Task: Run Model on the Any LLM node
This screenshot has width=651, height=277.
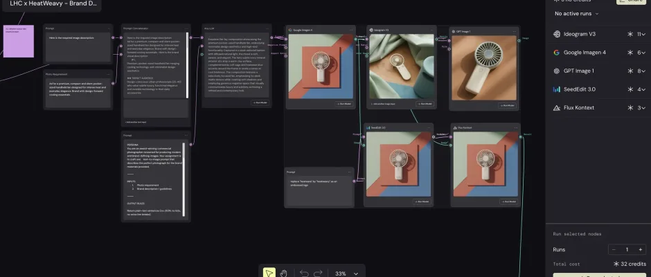Action: (260, 102)
